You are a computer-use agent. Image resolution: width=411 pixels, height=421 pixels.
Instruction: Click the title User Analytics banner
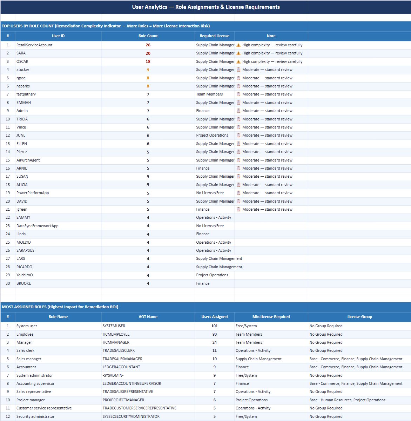[205, 7]
